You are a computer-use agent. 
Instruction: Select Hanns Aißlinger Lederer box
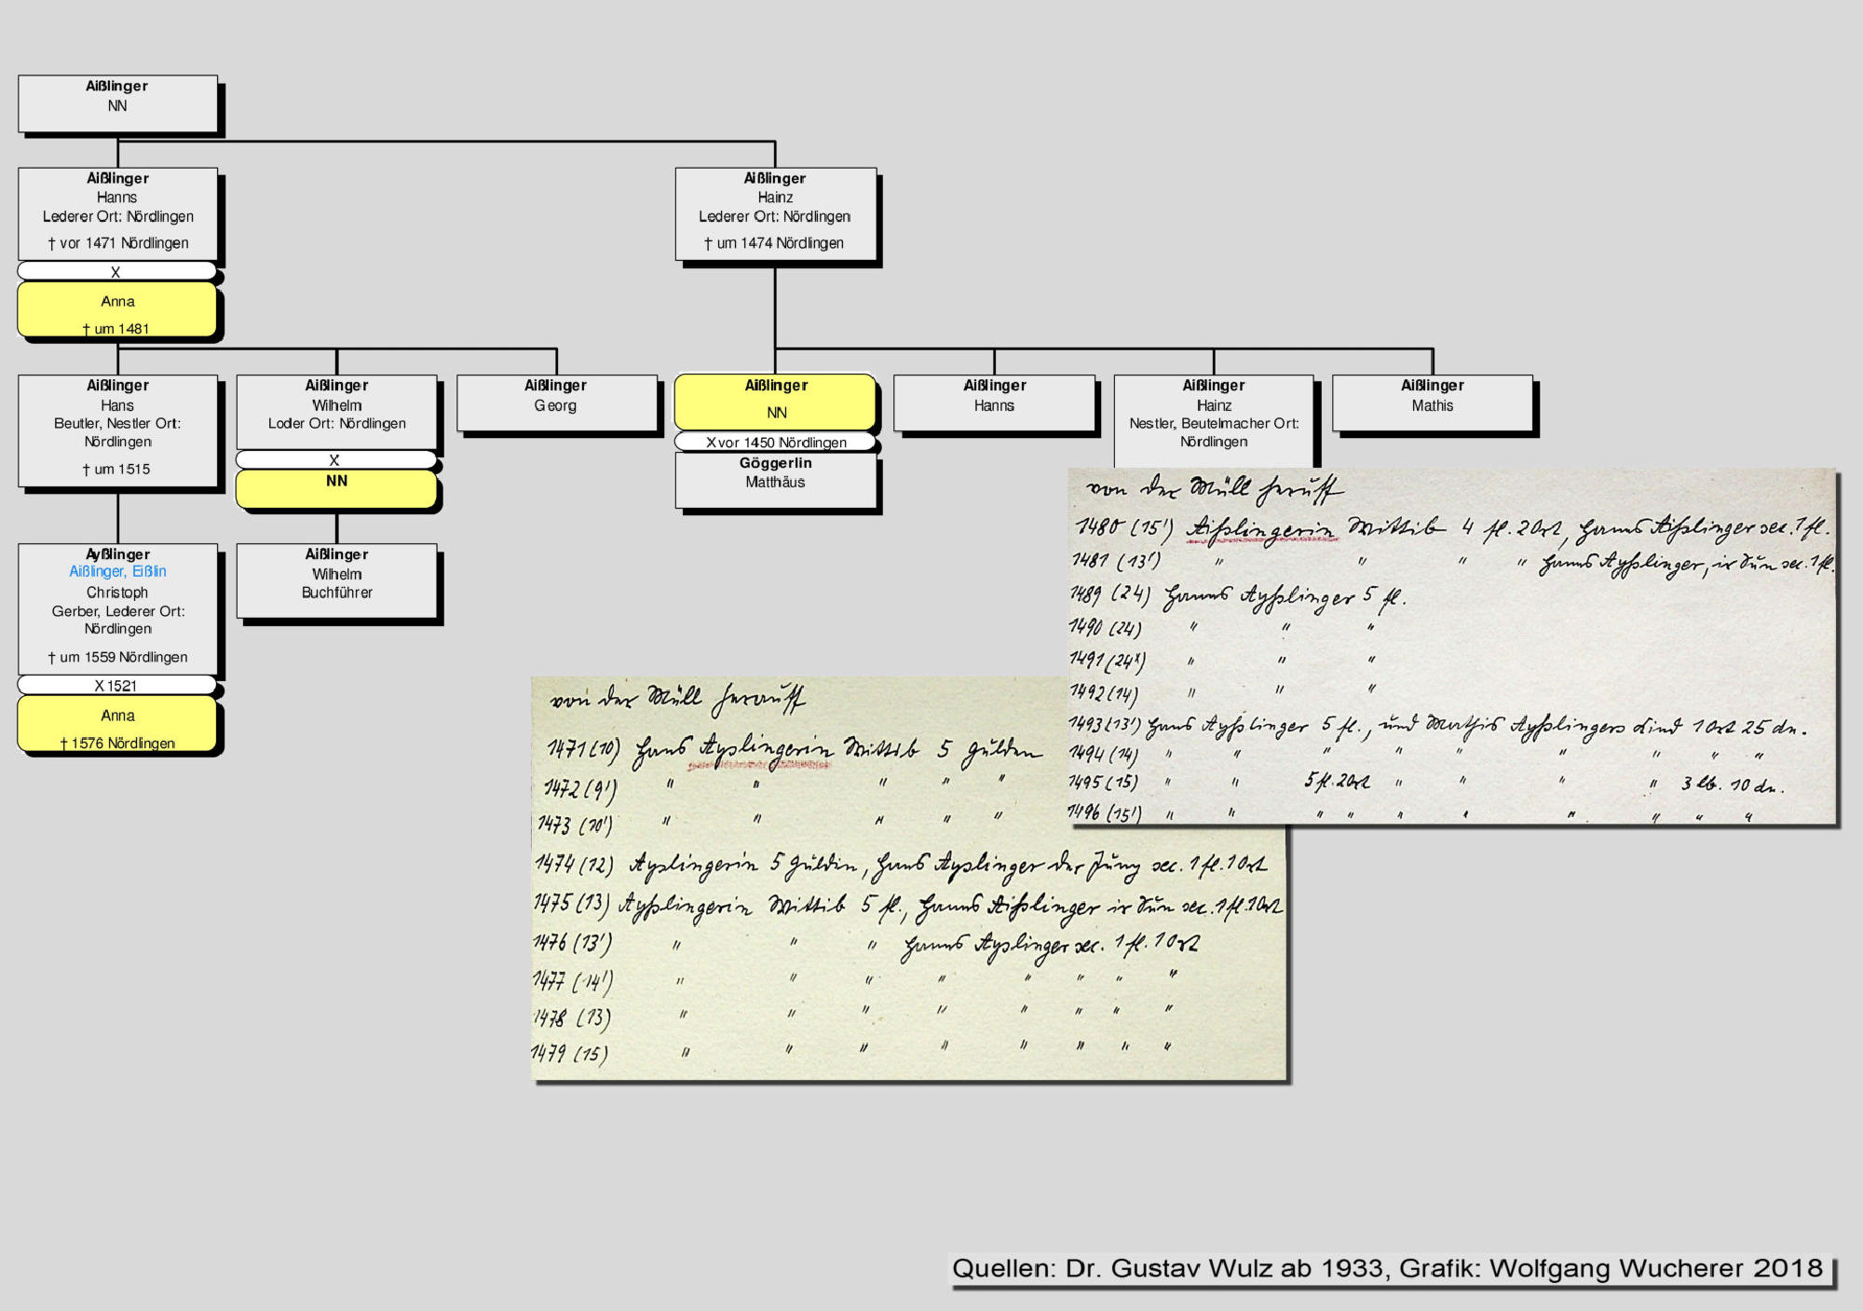point(117,213)
